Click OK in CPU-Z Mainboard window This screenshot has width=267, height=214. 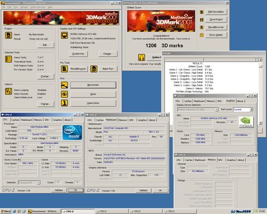[160, 191]
